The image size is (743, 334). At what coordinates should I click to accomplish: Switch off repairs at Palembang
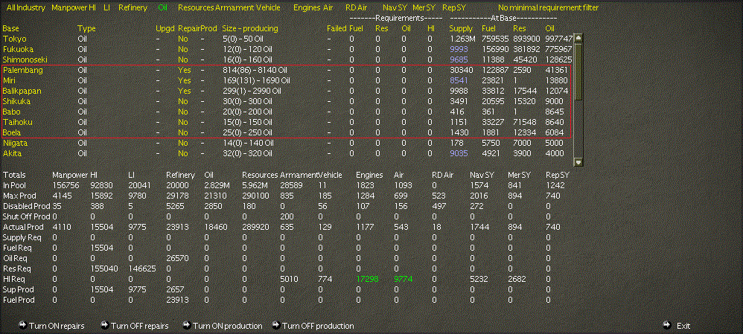(185, 70)
